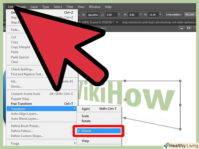The height and width of the screenshot is (149, 199).
Task: Click Rotate in the Transform submenu
Action: (86, 121)
